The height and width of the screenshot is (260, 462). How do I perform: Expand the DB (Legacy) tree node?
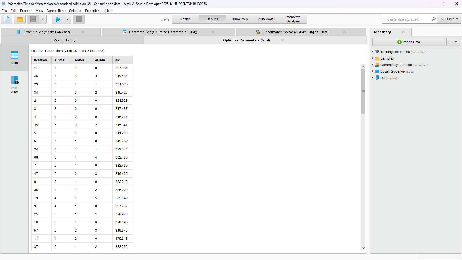coord(373,78)
